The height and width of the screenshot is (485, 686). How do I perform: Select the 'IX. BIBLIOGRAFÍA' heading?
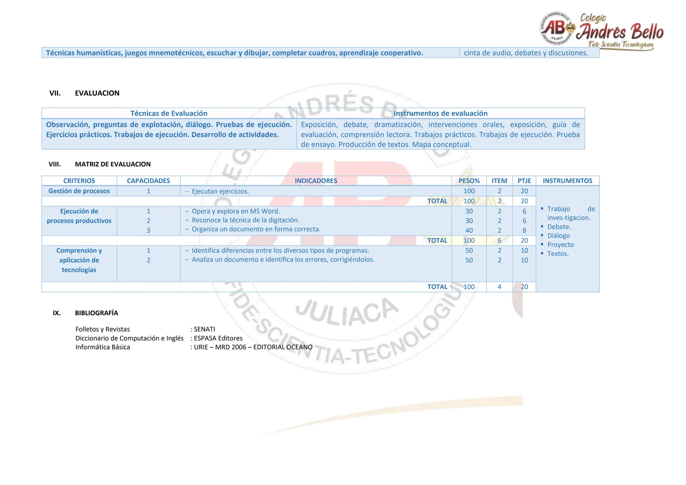(x=85, y=313)
